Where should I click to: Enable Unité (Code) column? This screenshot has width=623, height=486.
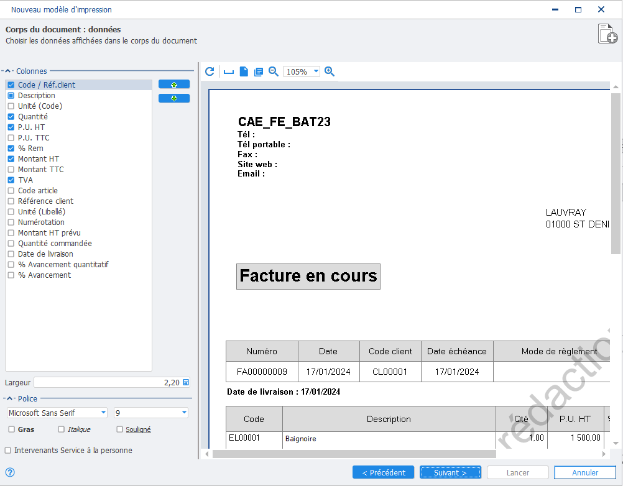(11, 106)
